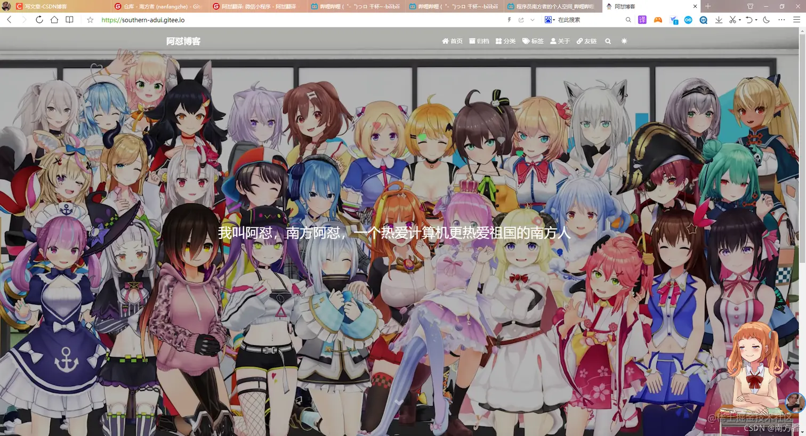
Task: Open the orange game controller extension
Action: (x=658, y=20)
